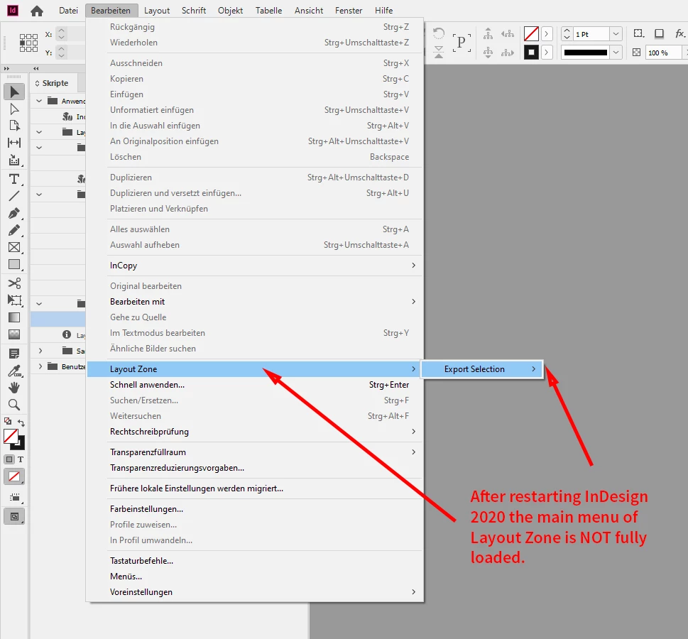Screen dimensions: 688x639
Task: Open the Voreinstellungen submenu
Action: pos(255,592)
